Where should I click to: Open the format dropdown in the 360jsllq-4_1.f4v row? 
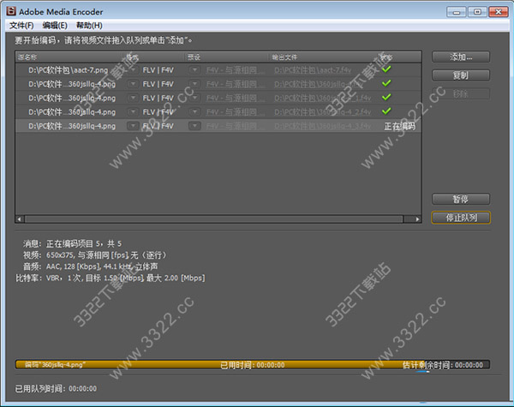coord(133,98)
